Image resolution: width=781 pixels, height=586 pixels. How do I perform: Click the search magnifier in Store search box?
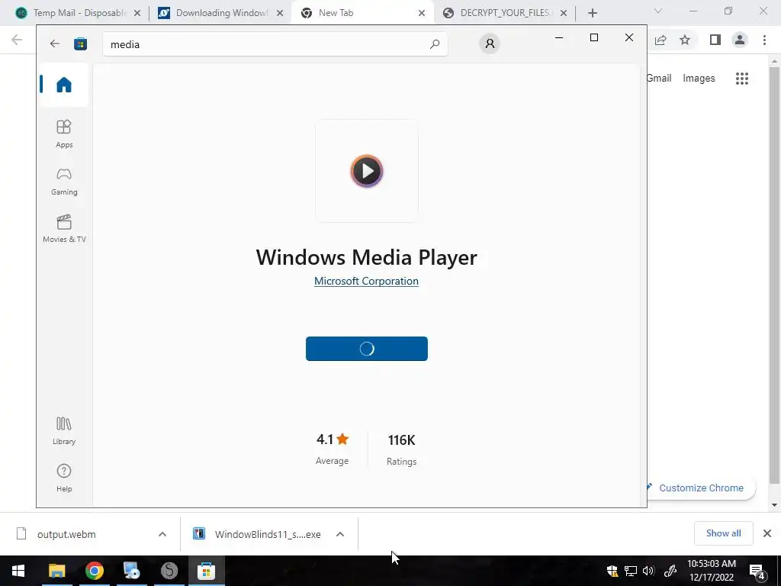click(x=434, y=43)
